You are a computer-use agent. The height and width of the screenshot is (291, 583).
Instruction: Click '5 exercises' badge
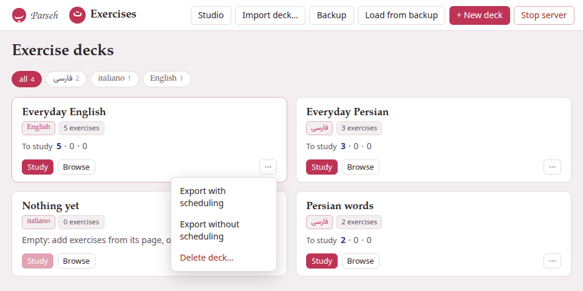click(x=81, y=128)
